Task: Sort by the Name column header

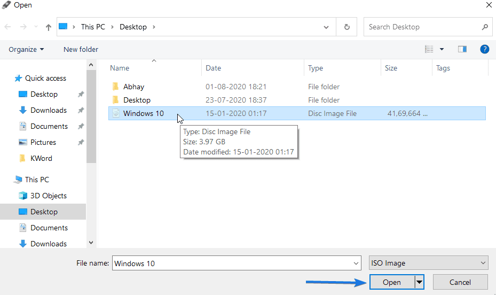Action: click(x=120, y=68)
